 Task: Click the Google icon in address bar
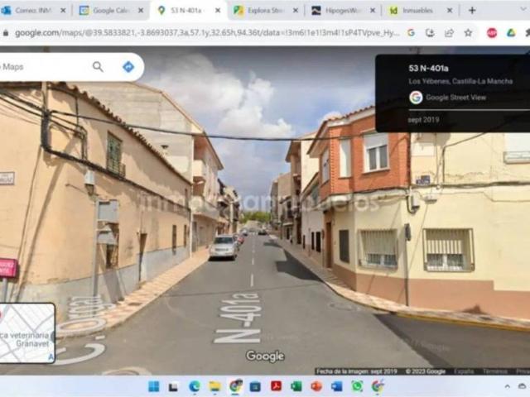pos(411,33)
